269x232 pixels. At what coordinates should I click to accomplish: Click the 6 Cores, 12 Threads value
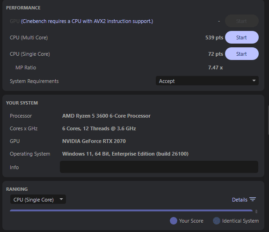99,128
